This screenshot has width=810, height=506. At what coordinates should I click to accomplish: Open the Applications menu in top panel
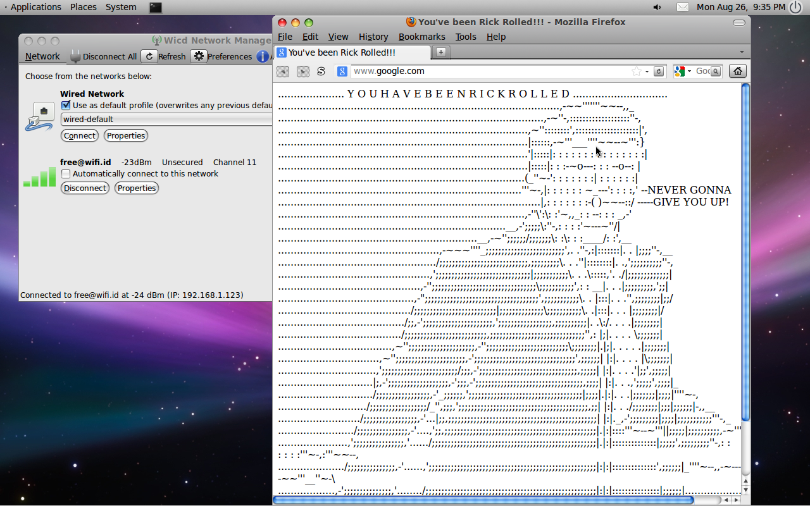[x=36, y=7]
